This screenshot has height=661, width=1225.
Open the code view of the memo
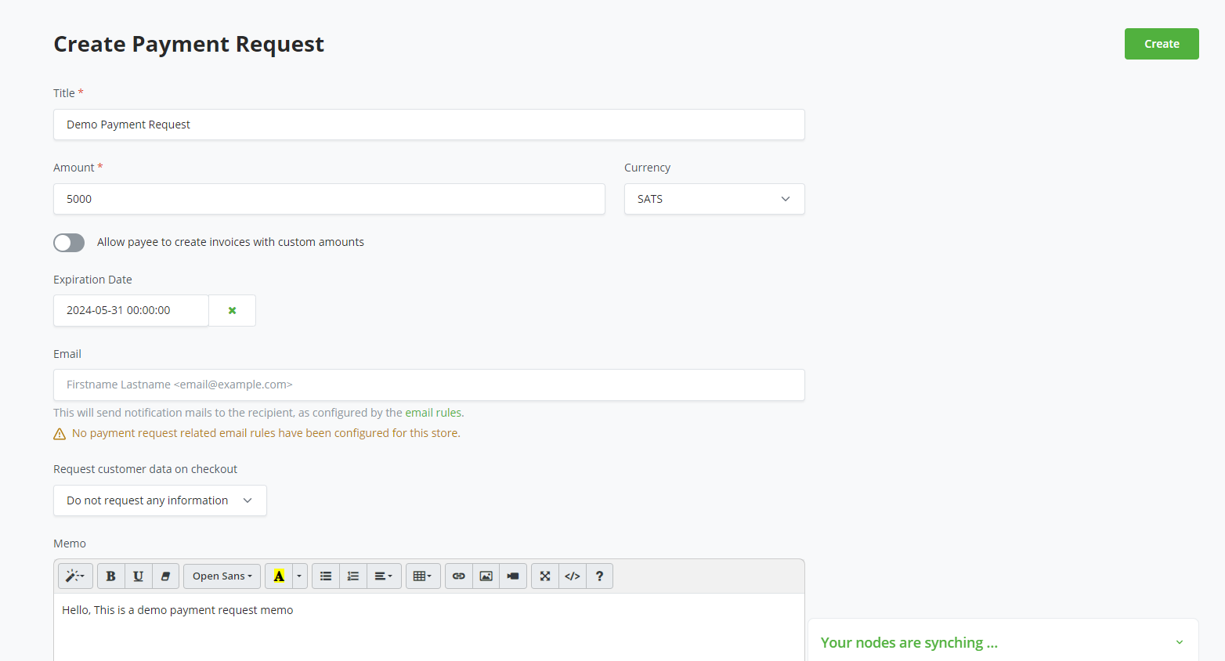pos(572,576)
